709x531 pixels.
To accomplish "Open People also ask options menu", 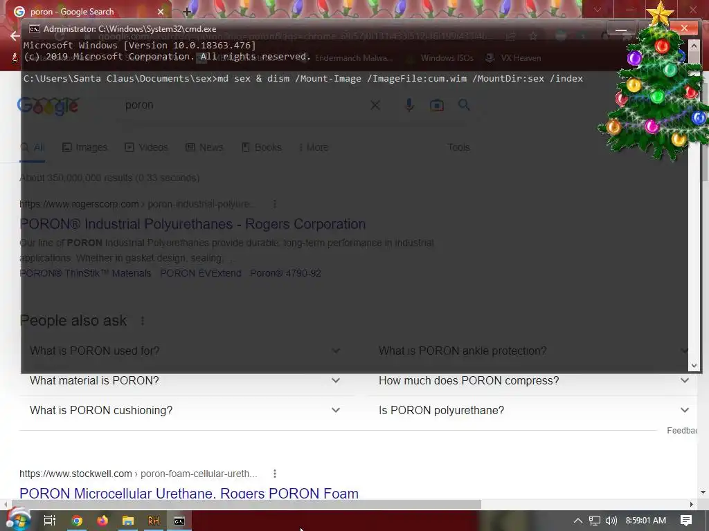I will coord(143,321).
